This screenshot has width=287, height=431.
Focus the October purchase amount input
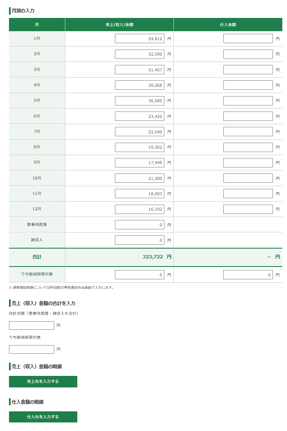coord(248,178)
